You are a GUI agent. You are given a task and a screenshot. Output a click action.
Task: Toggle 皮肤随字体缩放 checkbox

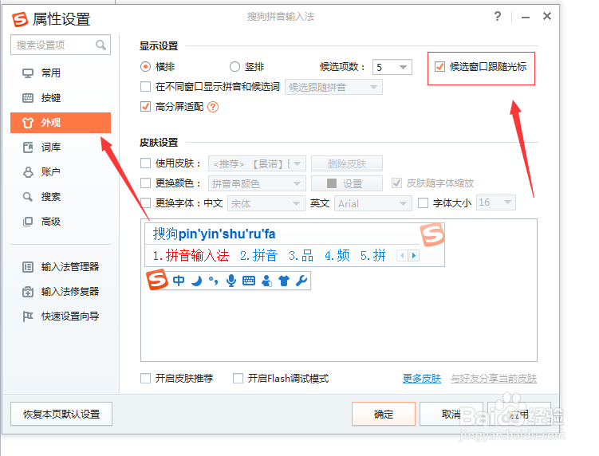tap(397, 183)
